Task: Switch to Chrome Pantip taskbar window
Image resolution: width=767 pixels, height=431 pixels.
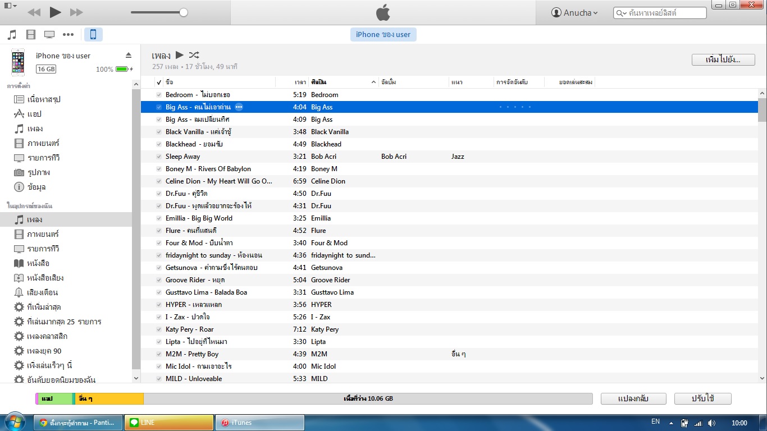Action: (x=78, y=423)
